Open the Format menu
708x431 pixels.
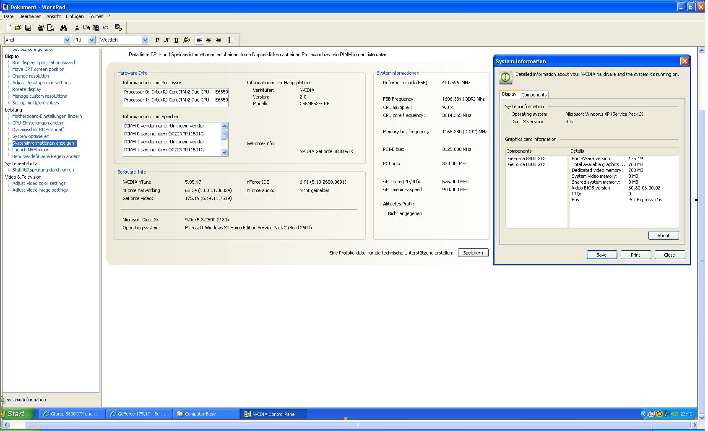(x=96, y=16)
